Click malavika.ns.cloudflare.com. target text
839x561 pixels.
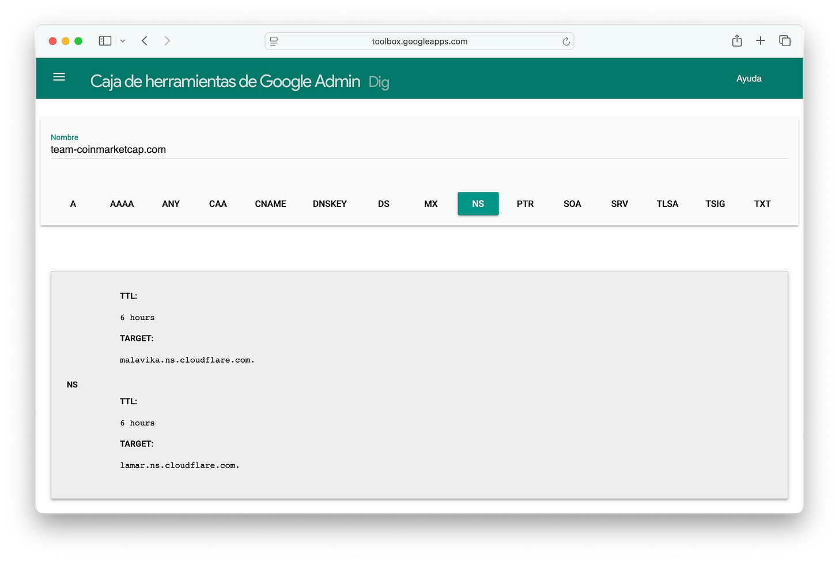[x=187, y=360]
